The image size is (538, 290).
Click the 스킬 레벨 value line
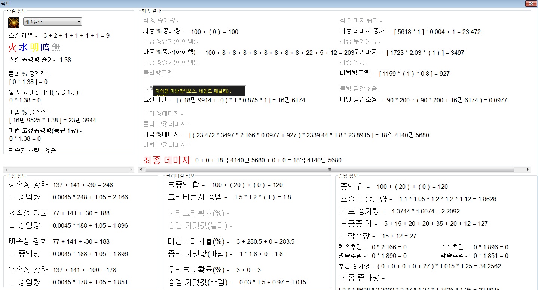pyautogui.click(x=59, y=36)
